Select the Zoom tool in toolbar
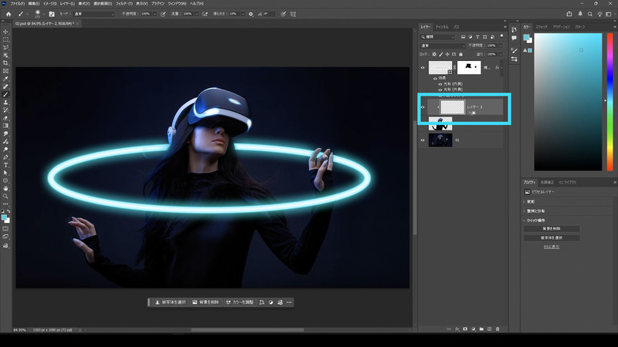The width and height of the screenshot is (618, 347). tap(6, 196)
